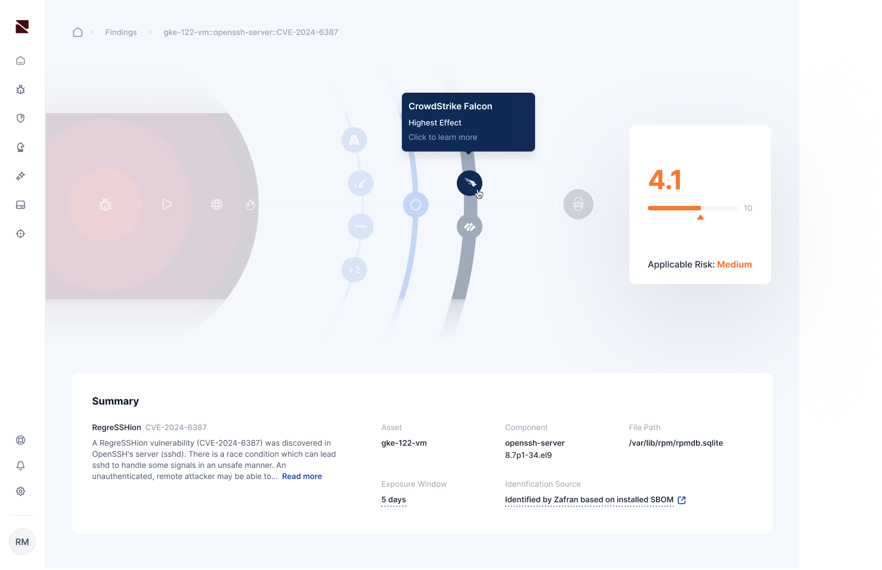
Task: Open the settings gear in the sidebar
Action: (x=21, y=491)
